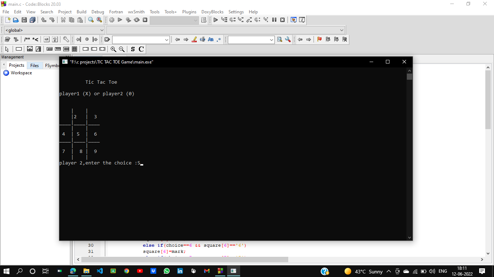Click the Debugging windows bug icon

click(293, 20)
